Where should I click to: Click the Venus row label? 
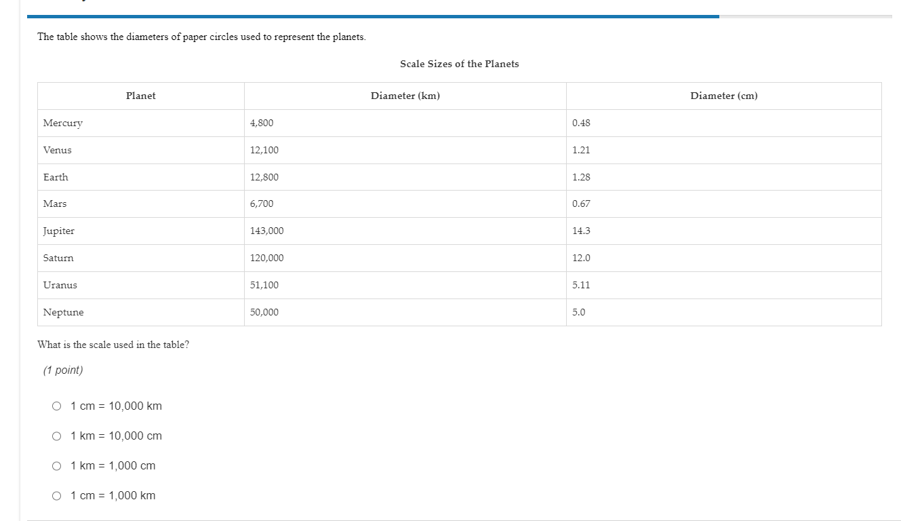tap(58, 150)
